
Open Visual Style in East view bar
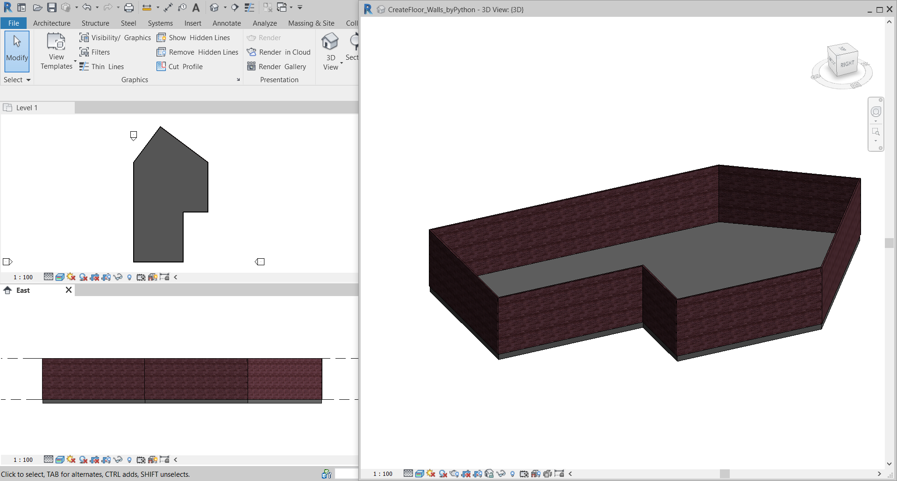point(60,460)
